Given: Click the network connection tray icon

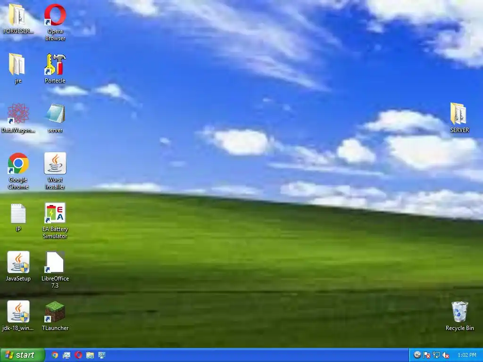Looking at the screenshot, I should pyautogui.click(x=436, y=355).
